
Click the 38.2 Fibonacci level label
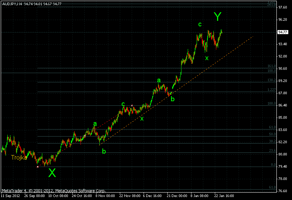pos(272,141)
